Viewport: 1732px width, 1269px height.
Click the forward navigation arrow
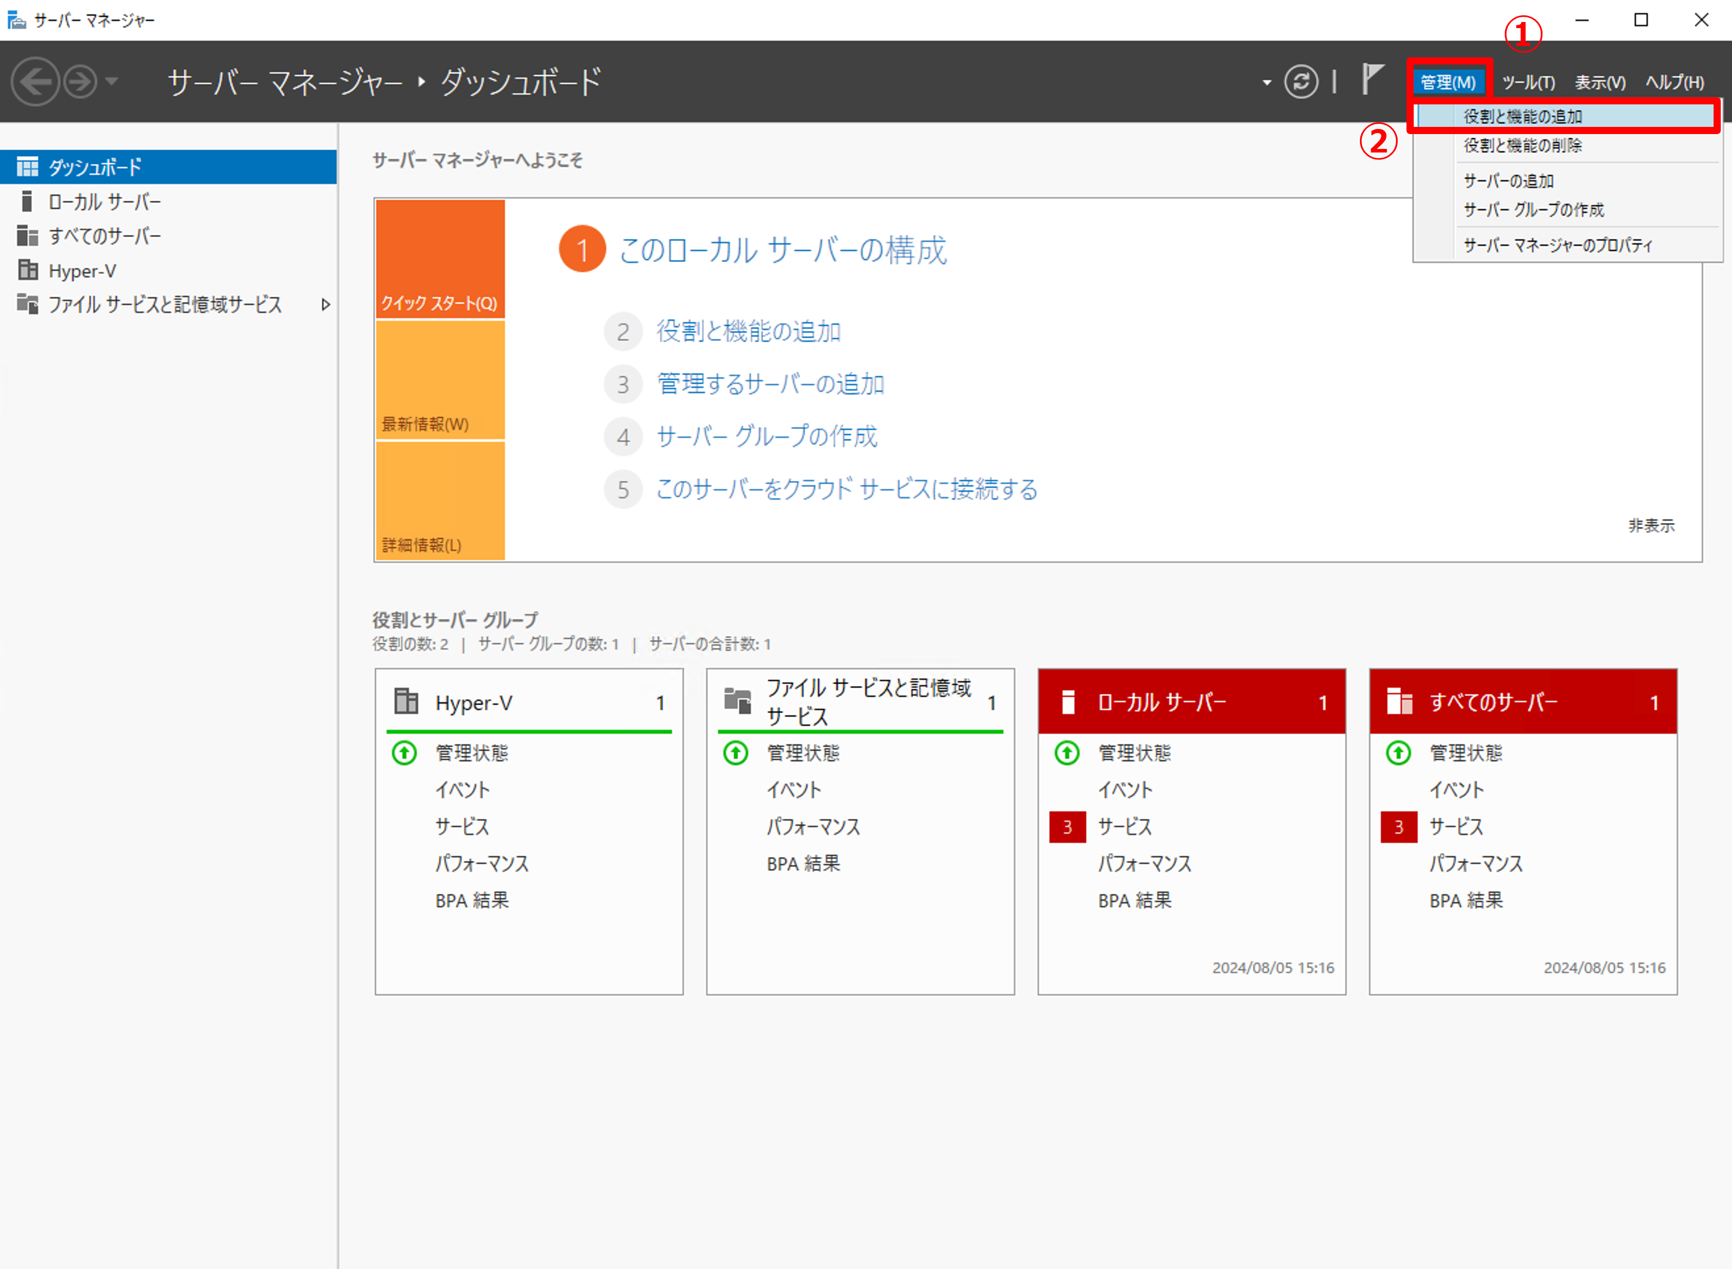coord(80,81)
